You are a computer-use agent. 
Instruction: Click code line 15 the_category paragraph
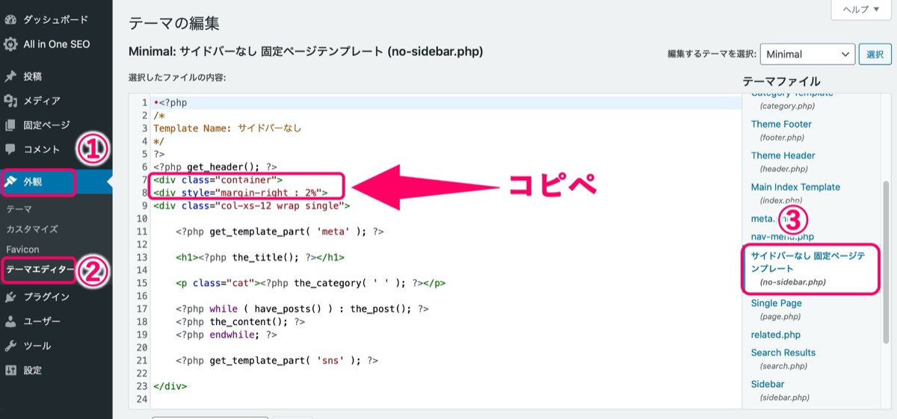(x=311, y=283)
